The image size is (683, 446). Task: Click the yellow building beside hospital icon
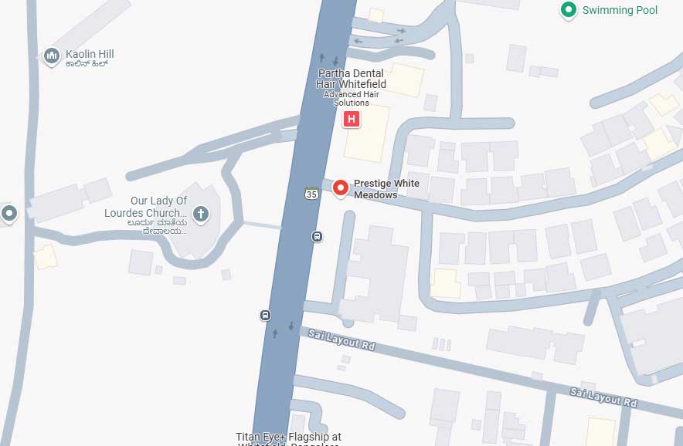point(368,133)
